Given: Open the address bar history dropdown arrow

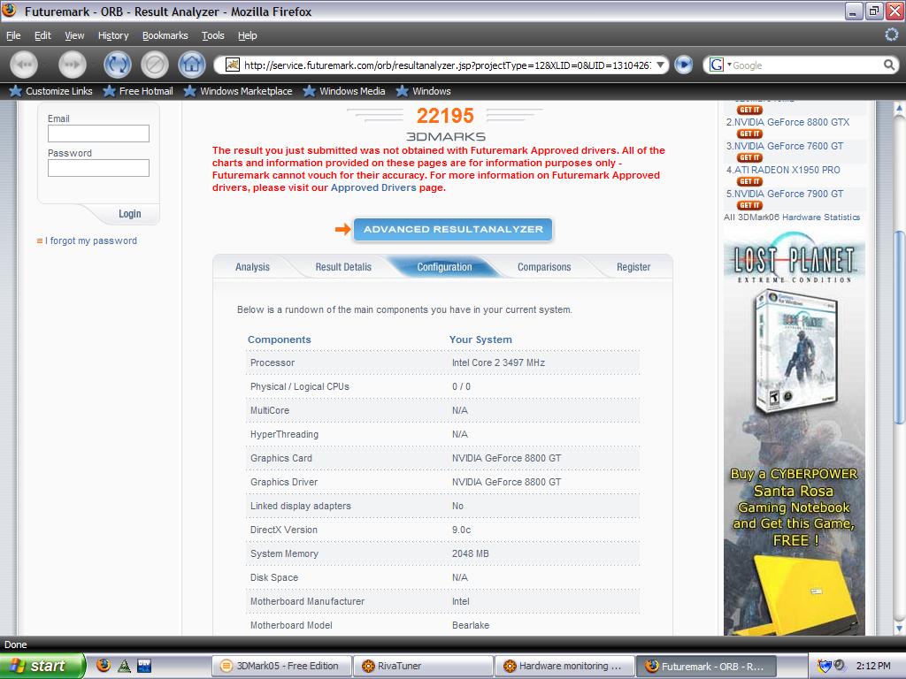Looking at the screenshot, I should pyautogui.click(x=660, y=65).
